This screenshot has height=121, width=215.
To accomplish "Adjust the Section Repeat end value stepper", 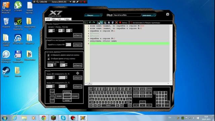I will [x=63, y=31].
